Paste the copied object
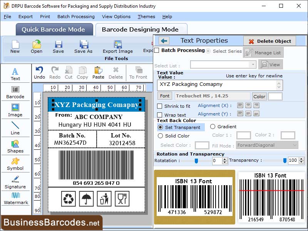 [98, 71]
